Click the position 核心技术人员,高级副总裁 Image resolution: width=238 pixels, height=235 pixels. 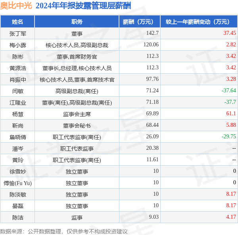coord(77,45)
